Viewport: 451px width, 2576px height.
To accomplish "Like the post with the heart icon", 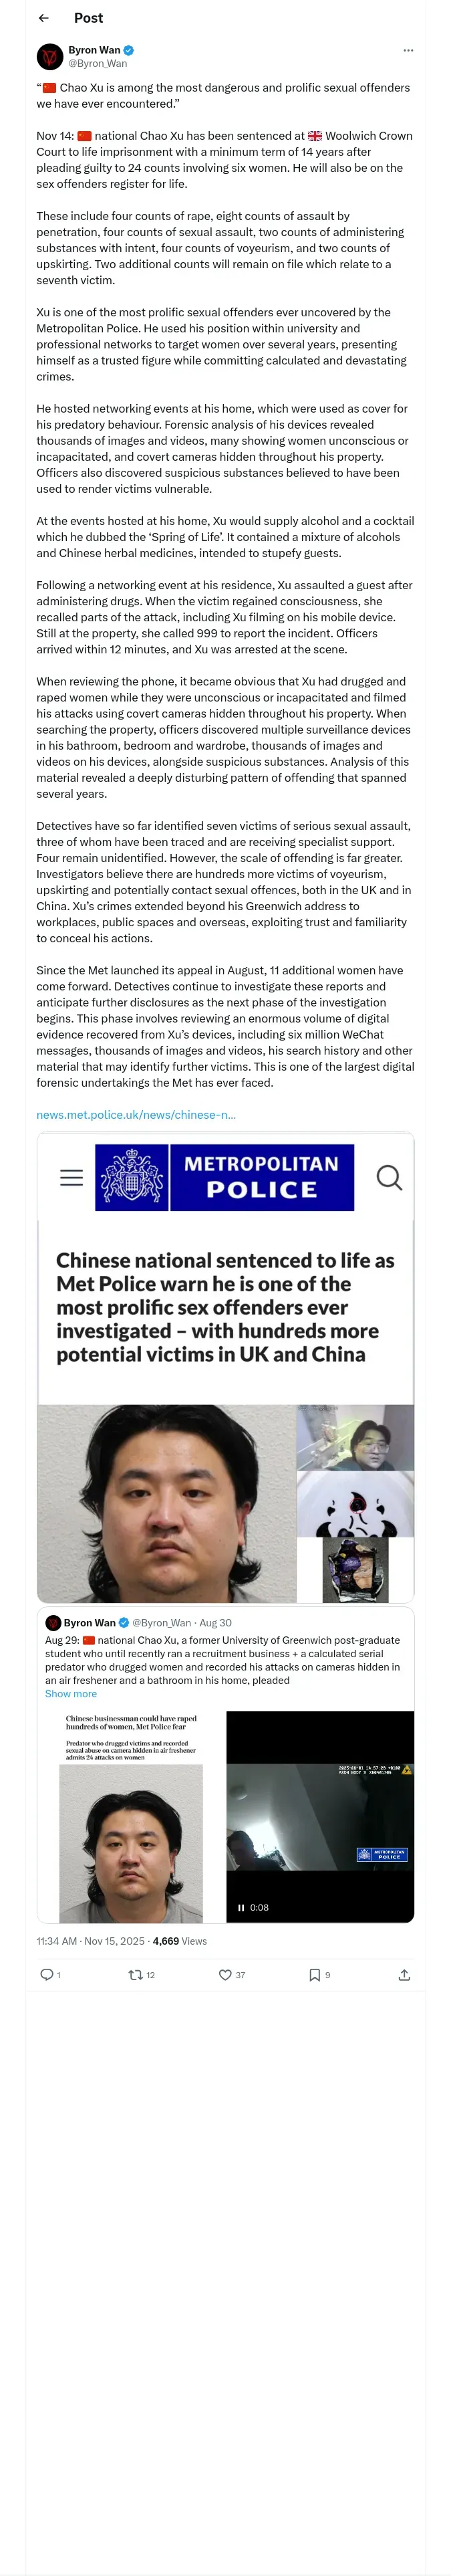I will (x=225, y=1974).
